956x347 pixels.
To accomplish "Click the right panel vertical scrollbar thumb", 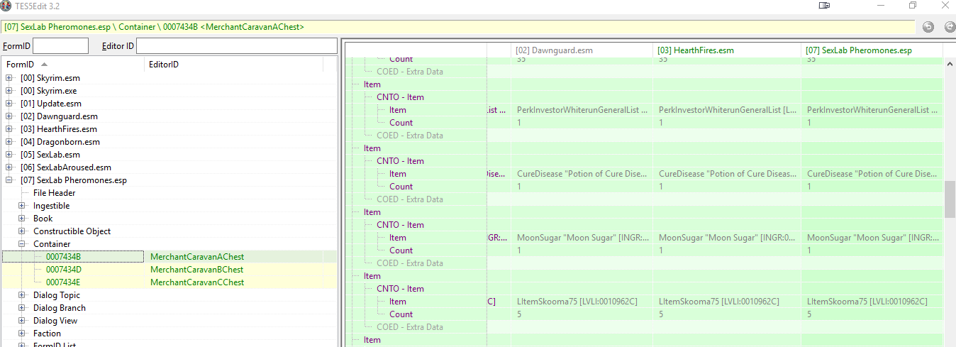I will tap(950, 199).
